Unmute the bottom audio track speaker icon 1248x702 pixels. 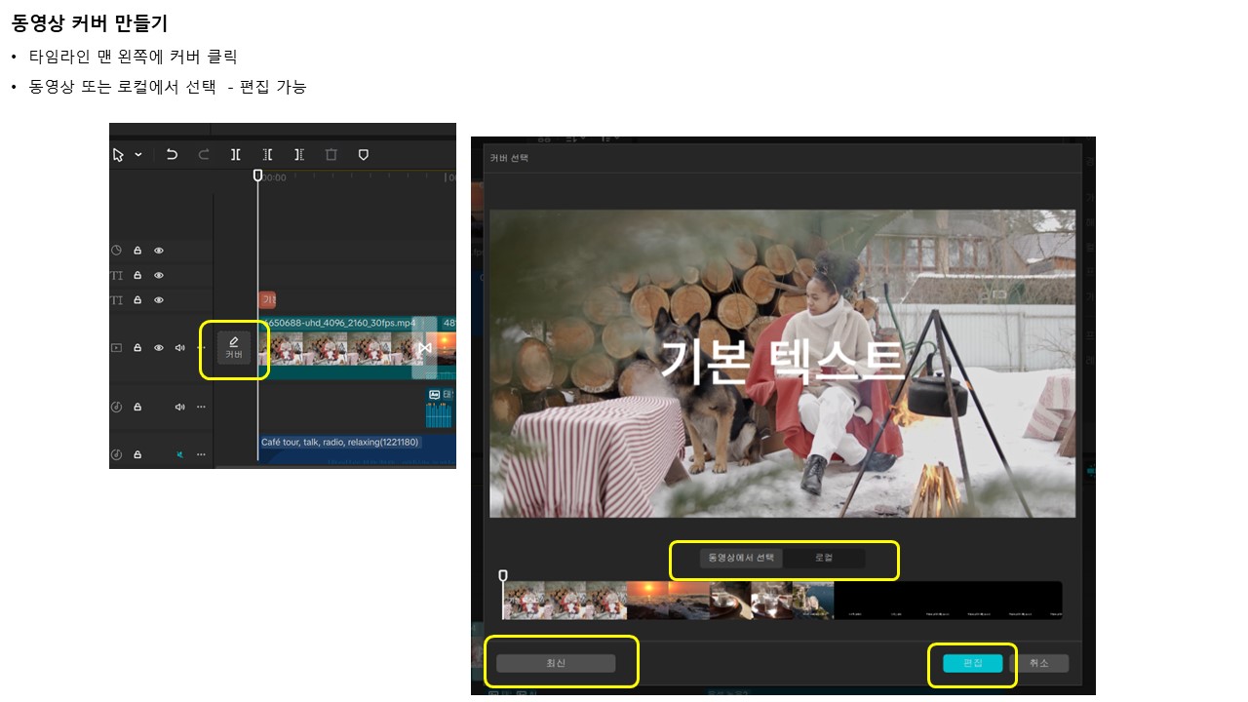181,453
